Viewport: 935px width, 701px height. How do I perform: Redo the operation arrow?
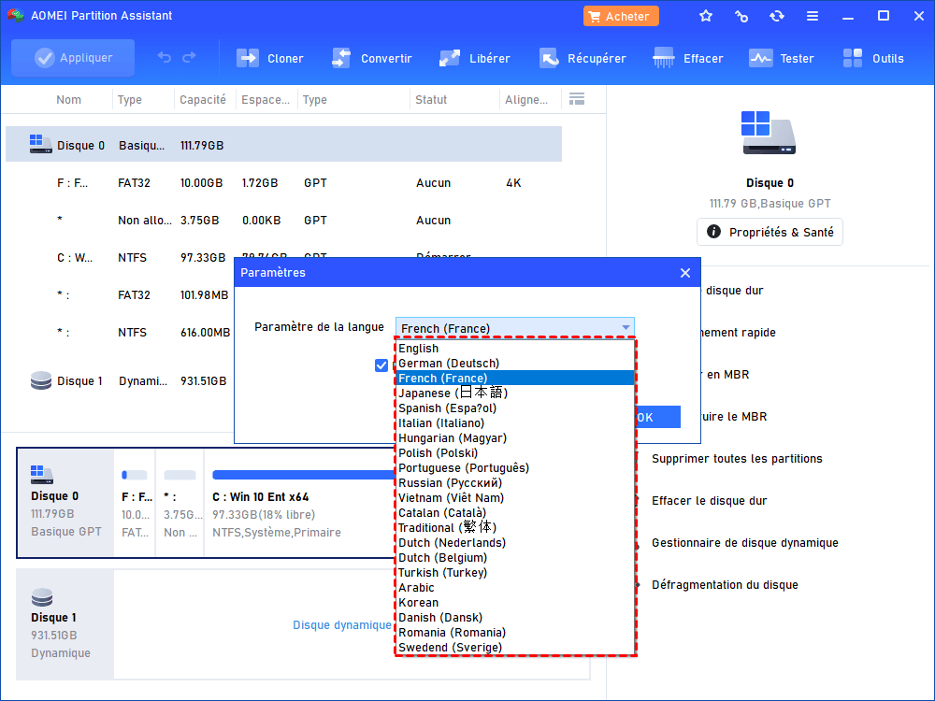(189, 58)
